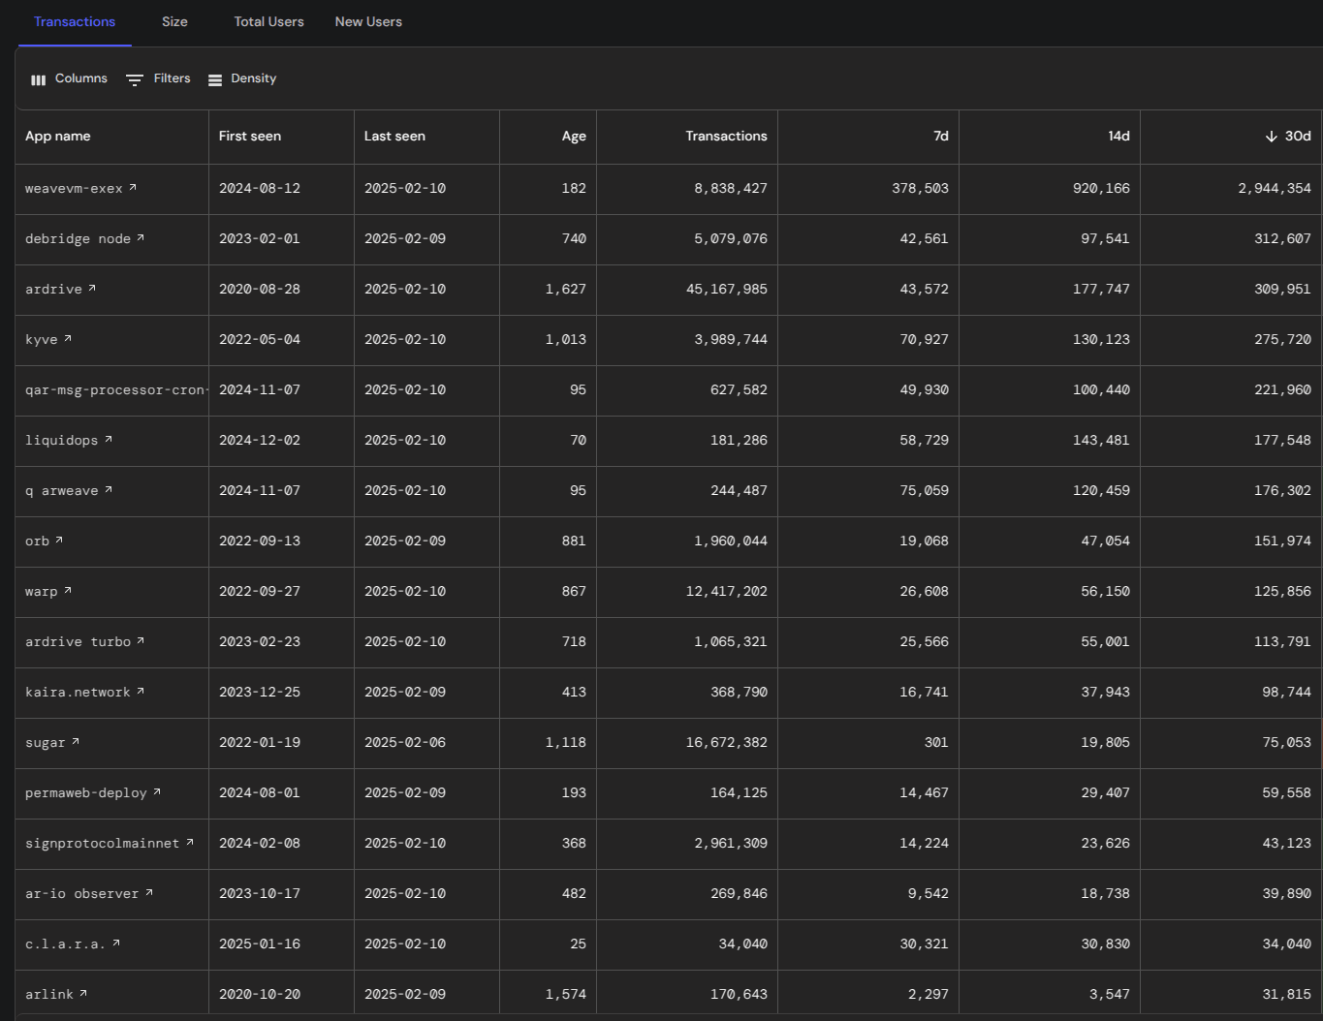Screen dimensions: 1323x1021
Task: Open external link icon next to weavevm-exex
Action: click(x=133, y=187)
